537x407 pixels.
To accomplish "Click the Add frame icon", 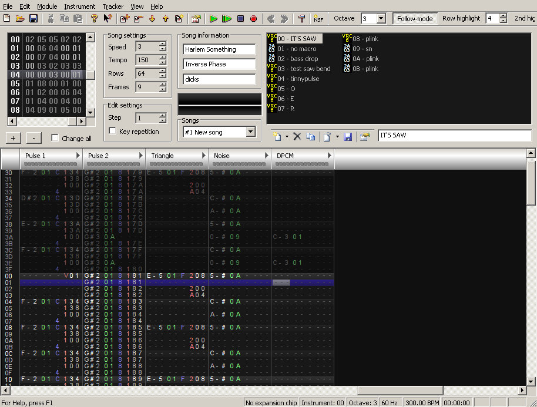I will click(x=125, y=19).
